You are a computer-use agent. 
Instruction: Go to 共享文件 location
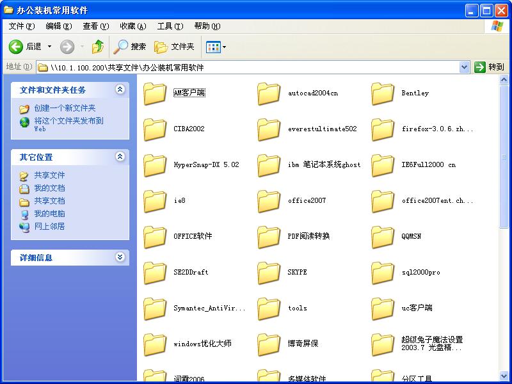pyautogui.click(x=49, y=175)
